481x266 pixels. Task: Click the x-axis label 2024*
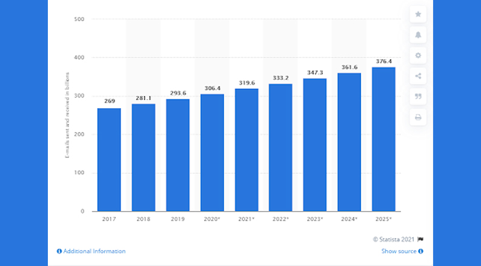coord(350,219)
